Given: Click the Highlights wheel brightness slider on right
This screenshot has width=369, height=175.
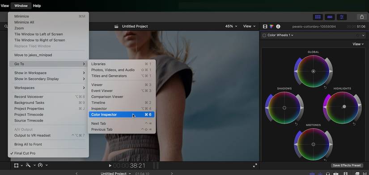Looking at the screenshot, I should coord(358,108).
